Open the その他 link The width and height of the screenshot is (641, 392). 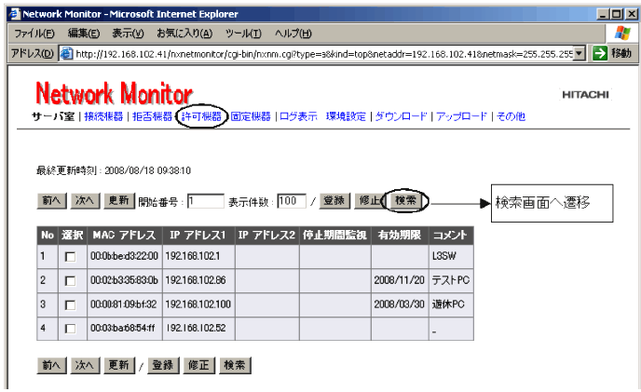(x=511, y=116)
